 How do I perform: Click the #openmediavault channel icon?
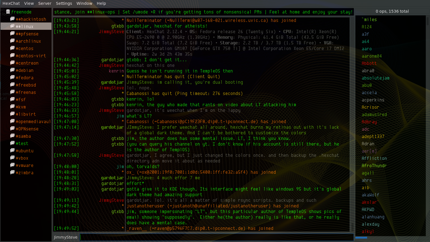12,121
